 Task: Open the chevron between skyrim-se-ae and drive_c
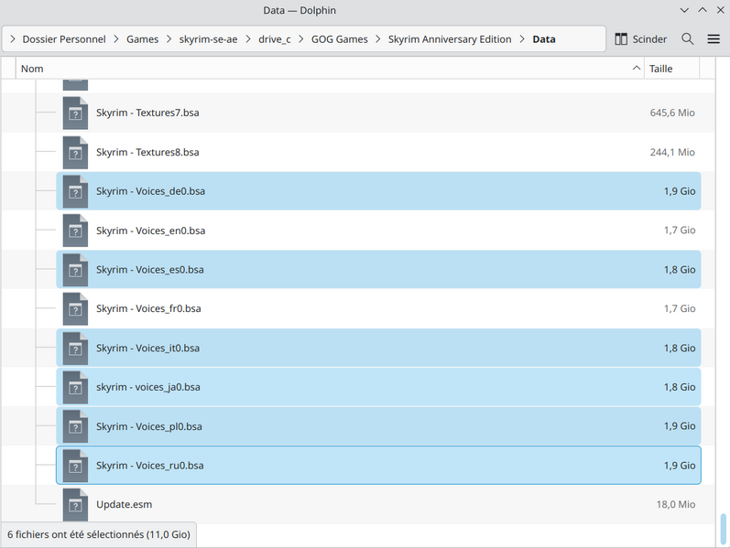(248, 39)
